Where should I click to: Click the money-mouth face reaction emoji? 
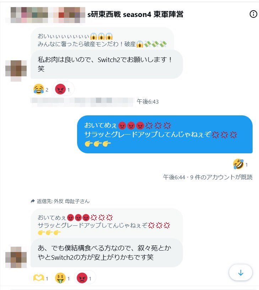(63, 278)
